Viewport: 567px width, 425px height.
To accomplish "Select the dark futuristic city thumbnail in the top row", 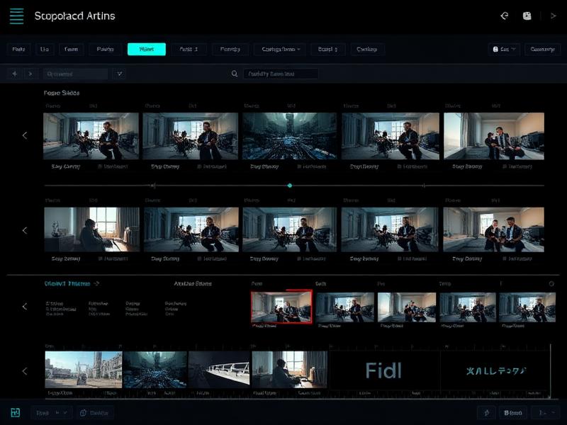I will click(x=289, y=136).
